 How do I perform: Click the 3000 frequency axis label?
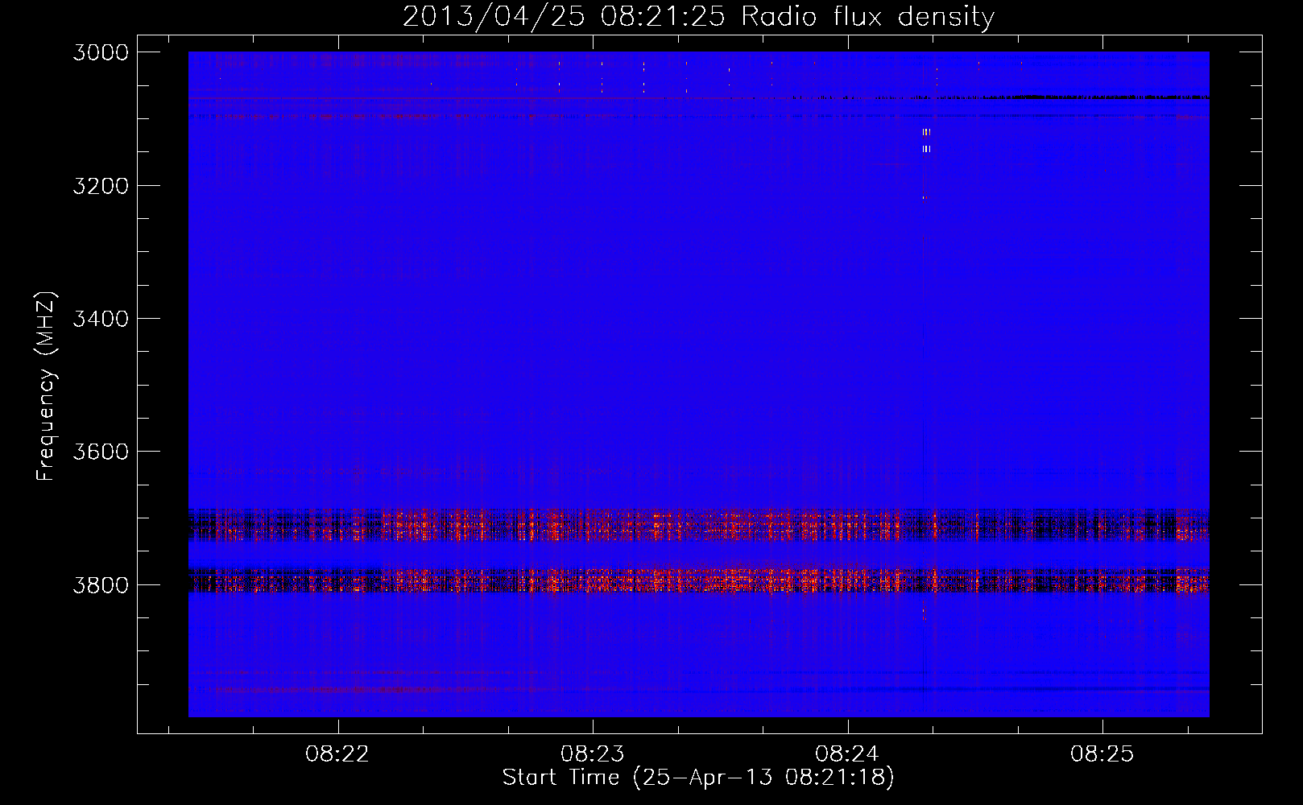[101, 52]
